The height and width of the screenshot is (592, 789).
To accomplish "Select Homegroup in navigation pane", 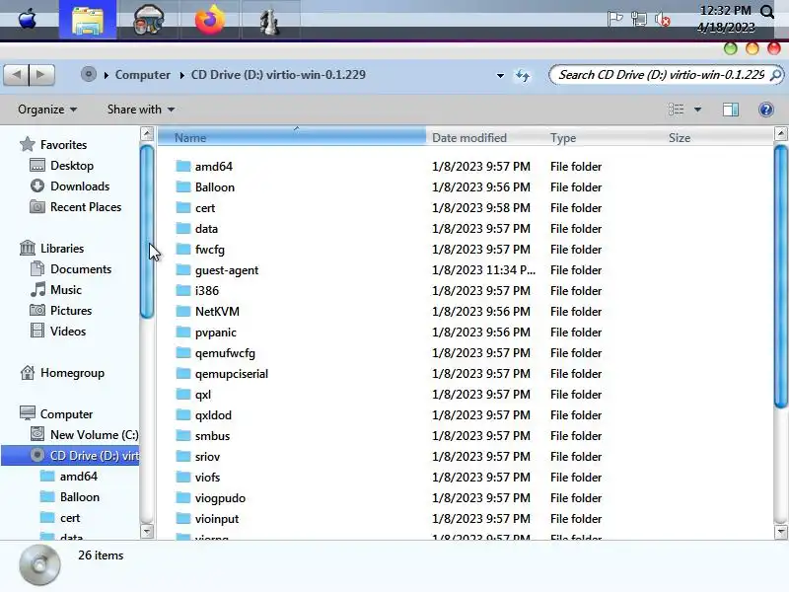I will 72,373.
